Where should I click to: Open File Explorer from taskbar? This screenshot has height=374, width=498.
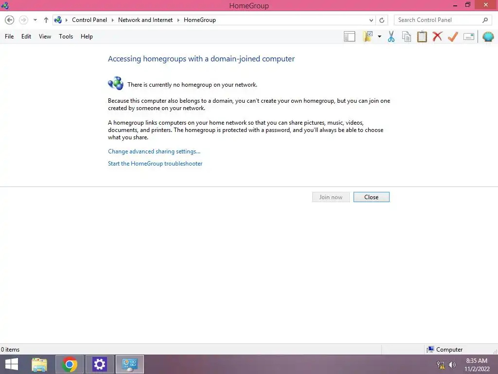(x=39, y=364)
